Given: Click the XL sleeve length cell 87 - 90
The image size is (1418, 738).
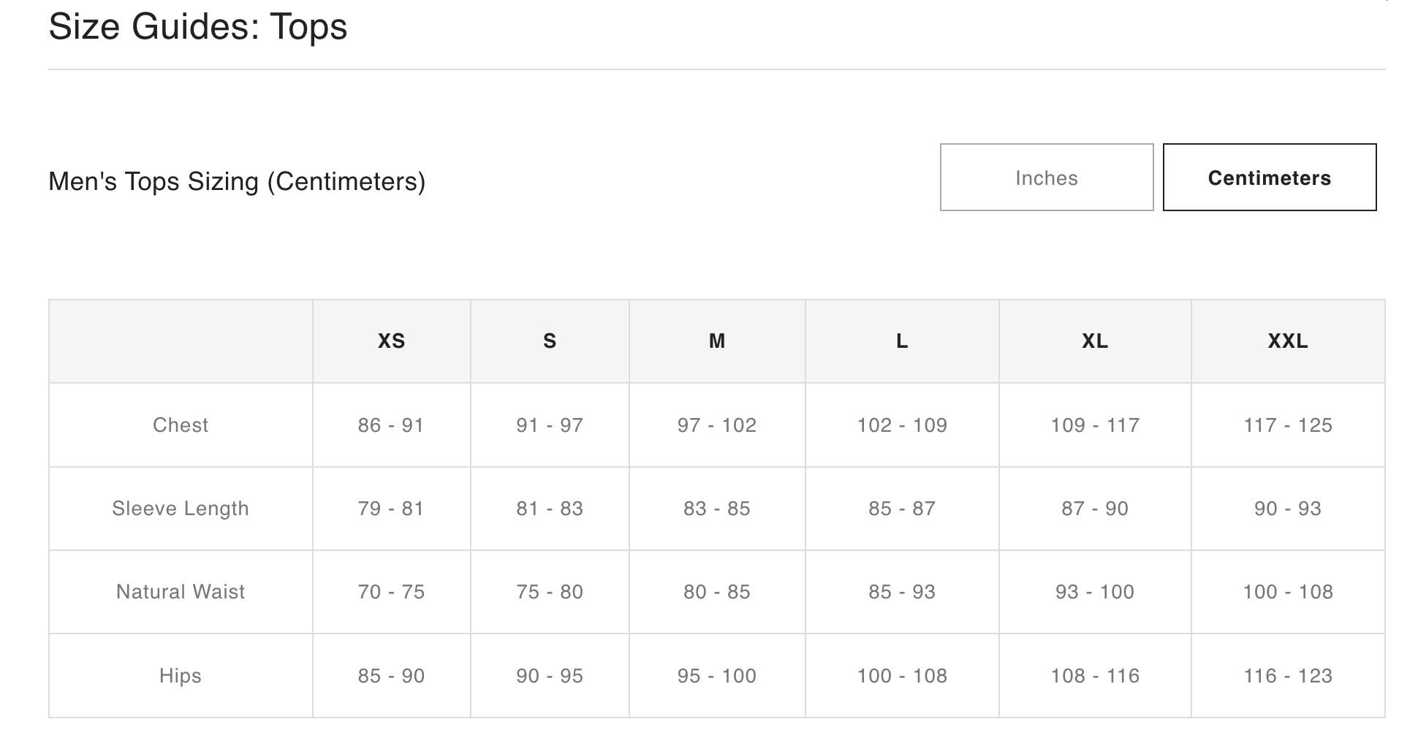Looking at the screenshot, I should click(1095, 509).
